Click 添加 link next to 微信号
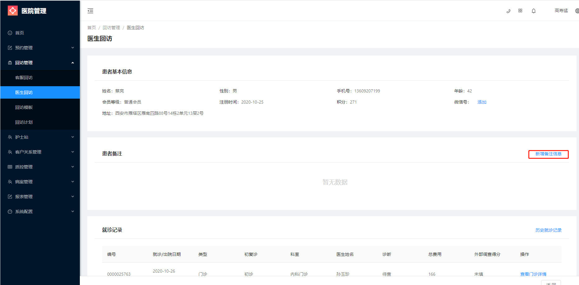Screen dimensions: 579x285 pos(482,102)
